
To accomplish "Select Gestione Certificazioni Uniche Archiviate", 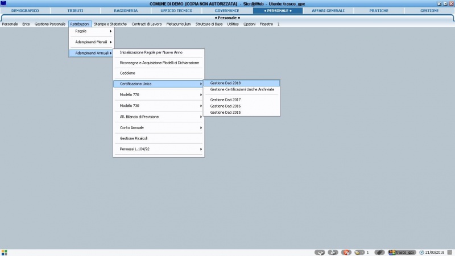I will [x=241, y=89].
